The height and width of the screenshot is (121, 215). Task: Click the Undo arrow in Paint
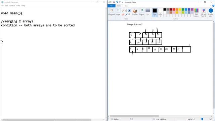coord(117,2)
